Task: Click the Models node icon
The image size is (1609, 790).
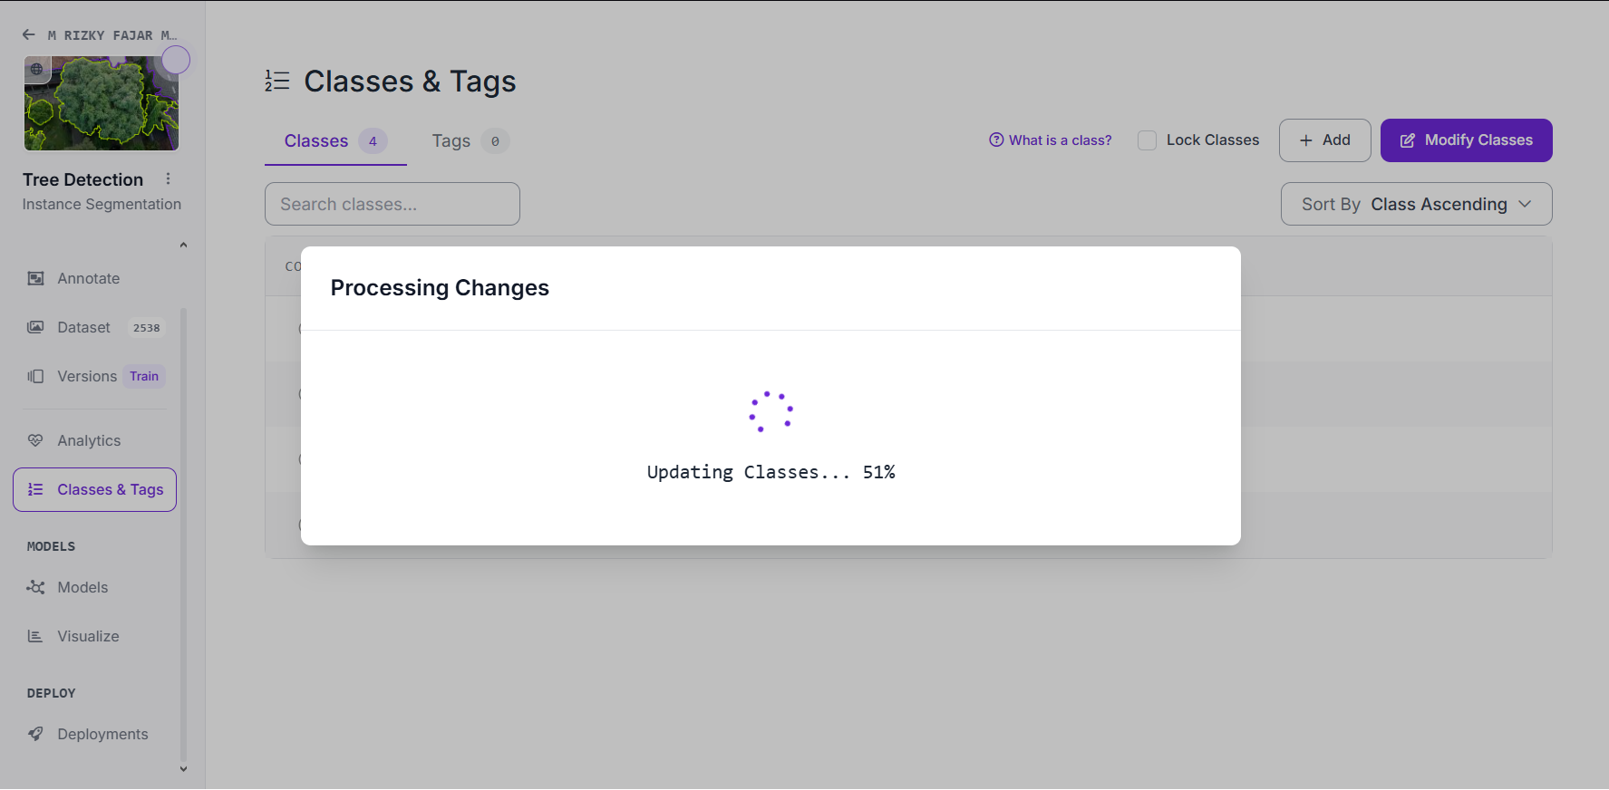Action: click(35, 587)
